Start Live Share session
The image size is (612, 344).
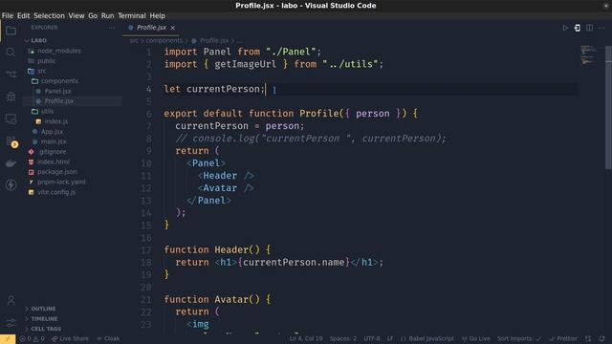70,339
